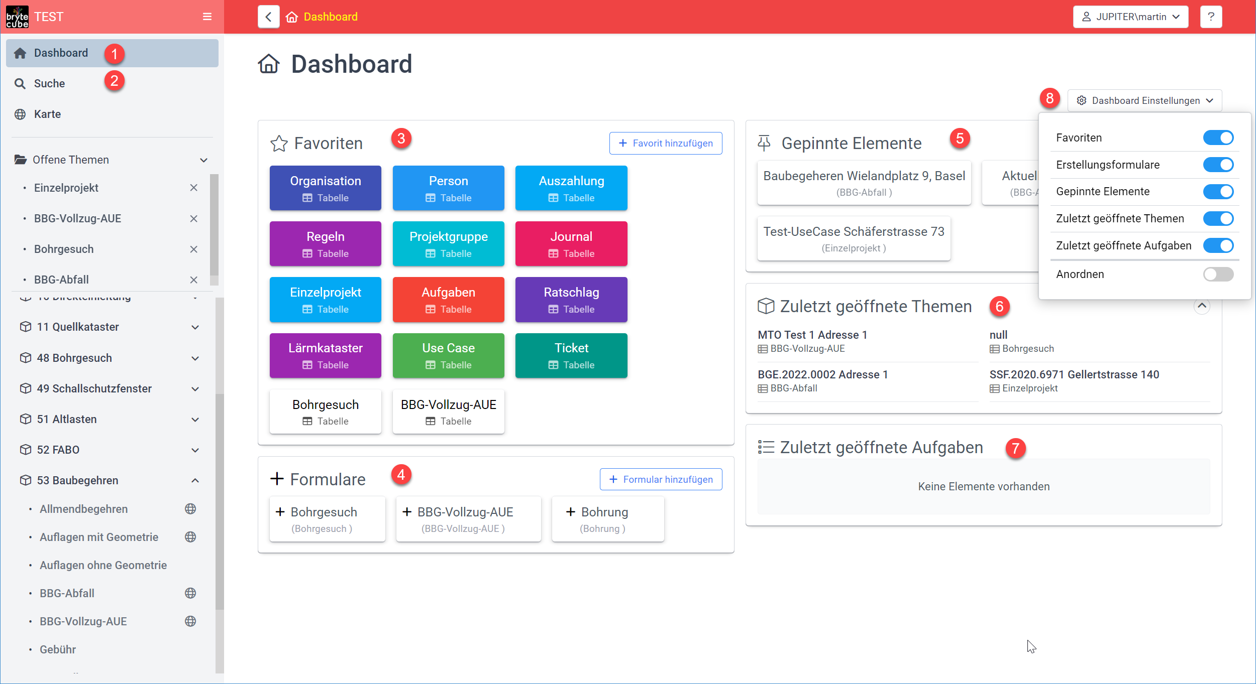Expand the 51 Altlasten group
Screen dimensions: 1256x684
[195, 420]
